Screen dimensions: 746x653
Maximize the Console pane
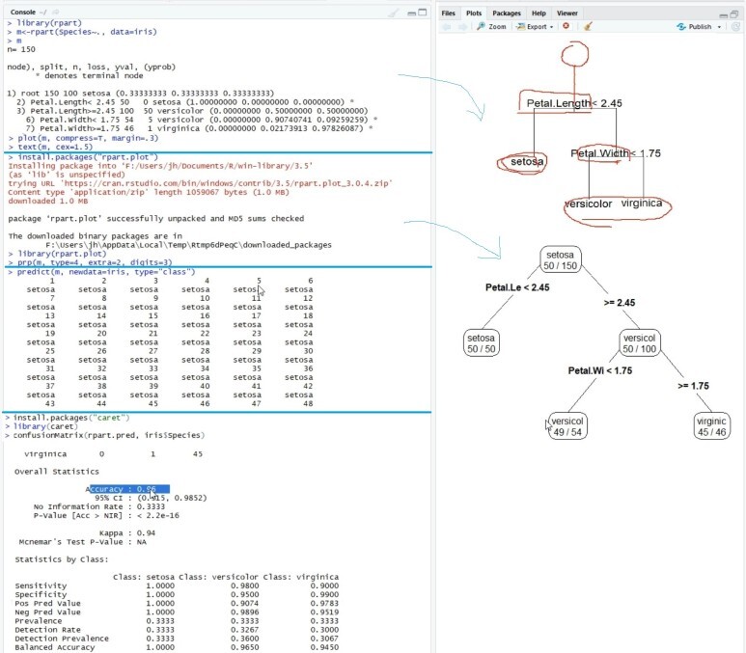[x=422, y=13]
